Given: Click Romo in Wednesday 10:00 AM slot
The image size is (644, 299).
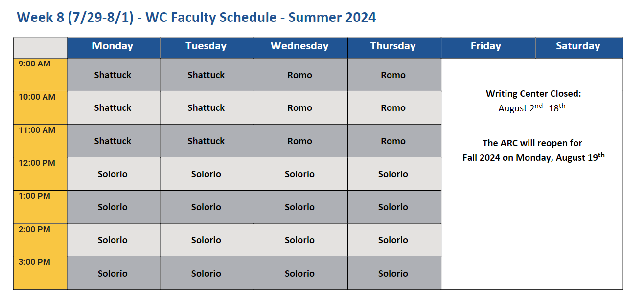Looking at the screenshot, I should (299, 108).
